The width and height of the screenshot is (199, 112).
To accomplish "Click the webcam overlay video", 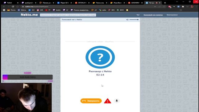I will pos(26,97).
